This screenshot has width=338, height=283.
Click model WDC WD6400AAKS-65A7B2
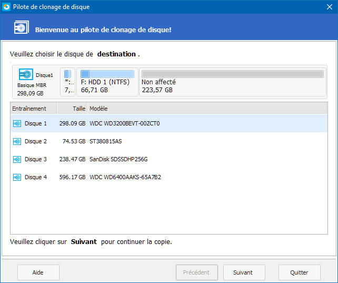[125, 177]
